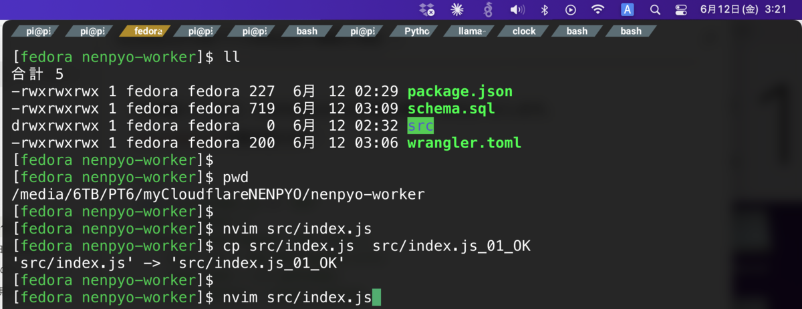Open the spiral-shaped menu bar icon

click(x=488, y=10)
